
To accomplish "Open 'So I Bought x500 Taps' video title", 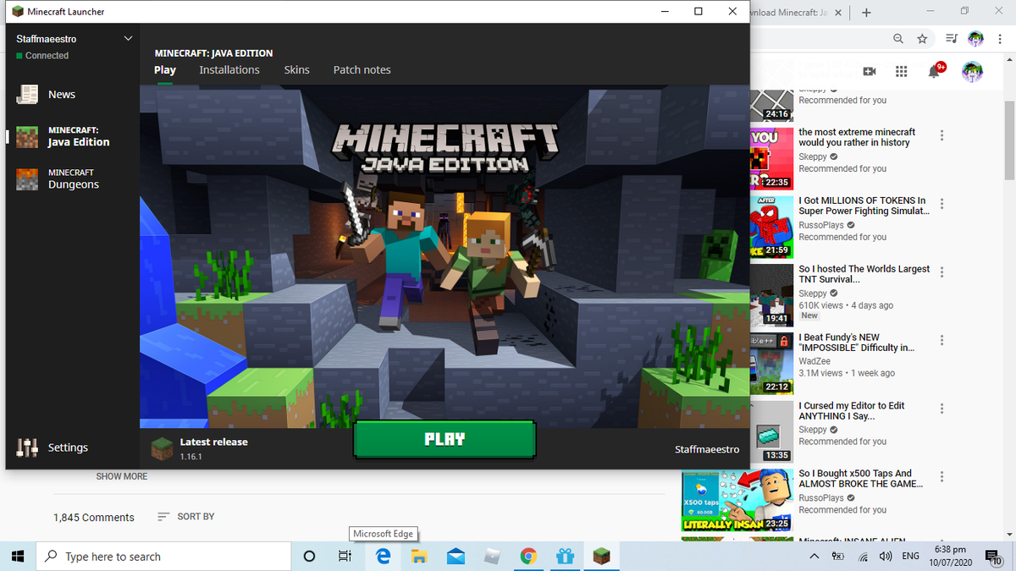I will 861,479.
